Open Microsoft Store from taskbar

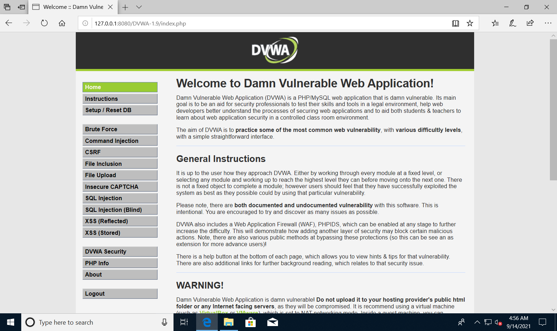[x=250, y=322]
